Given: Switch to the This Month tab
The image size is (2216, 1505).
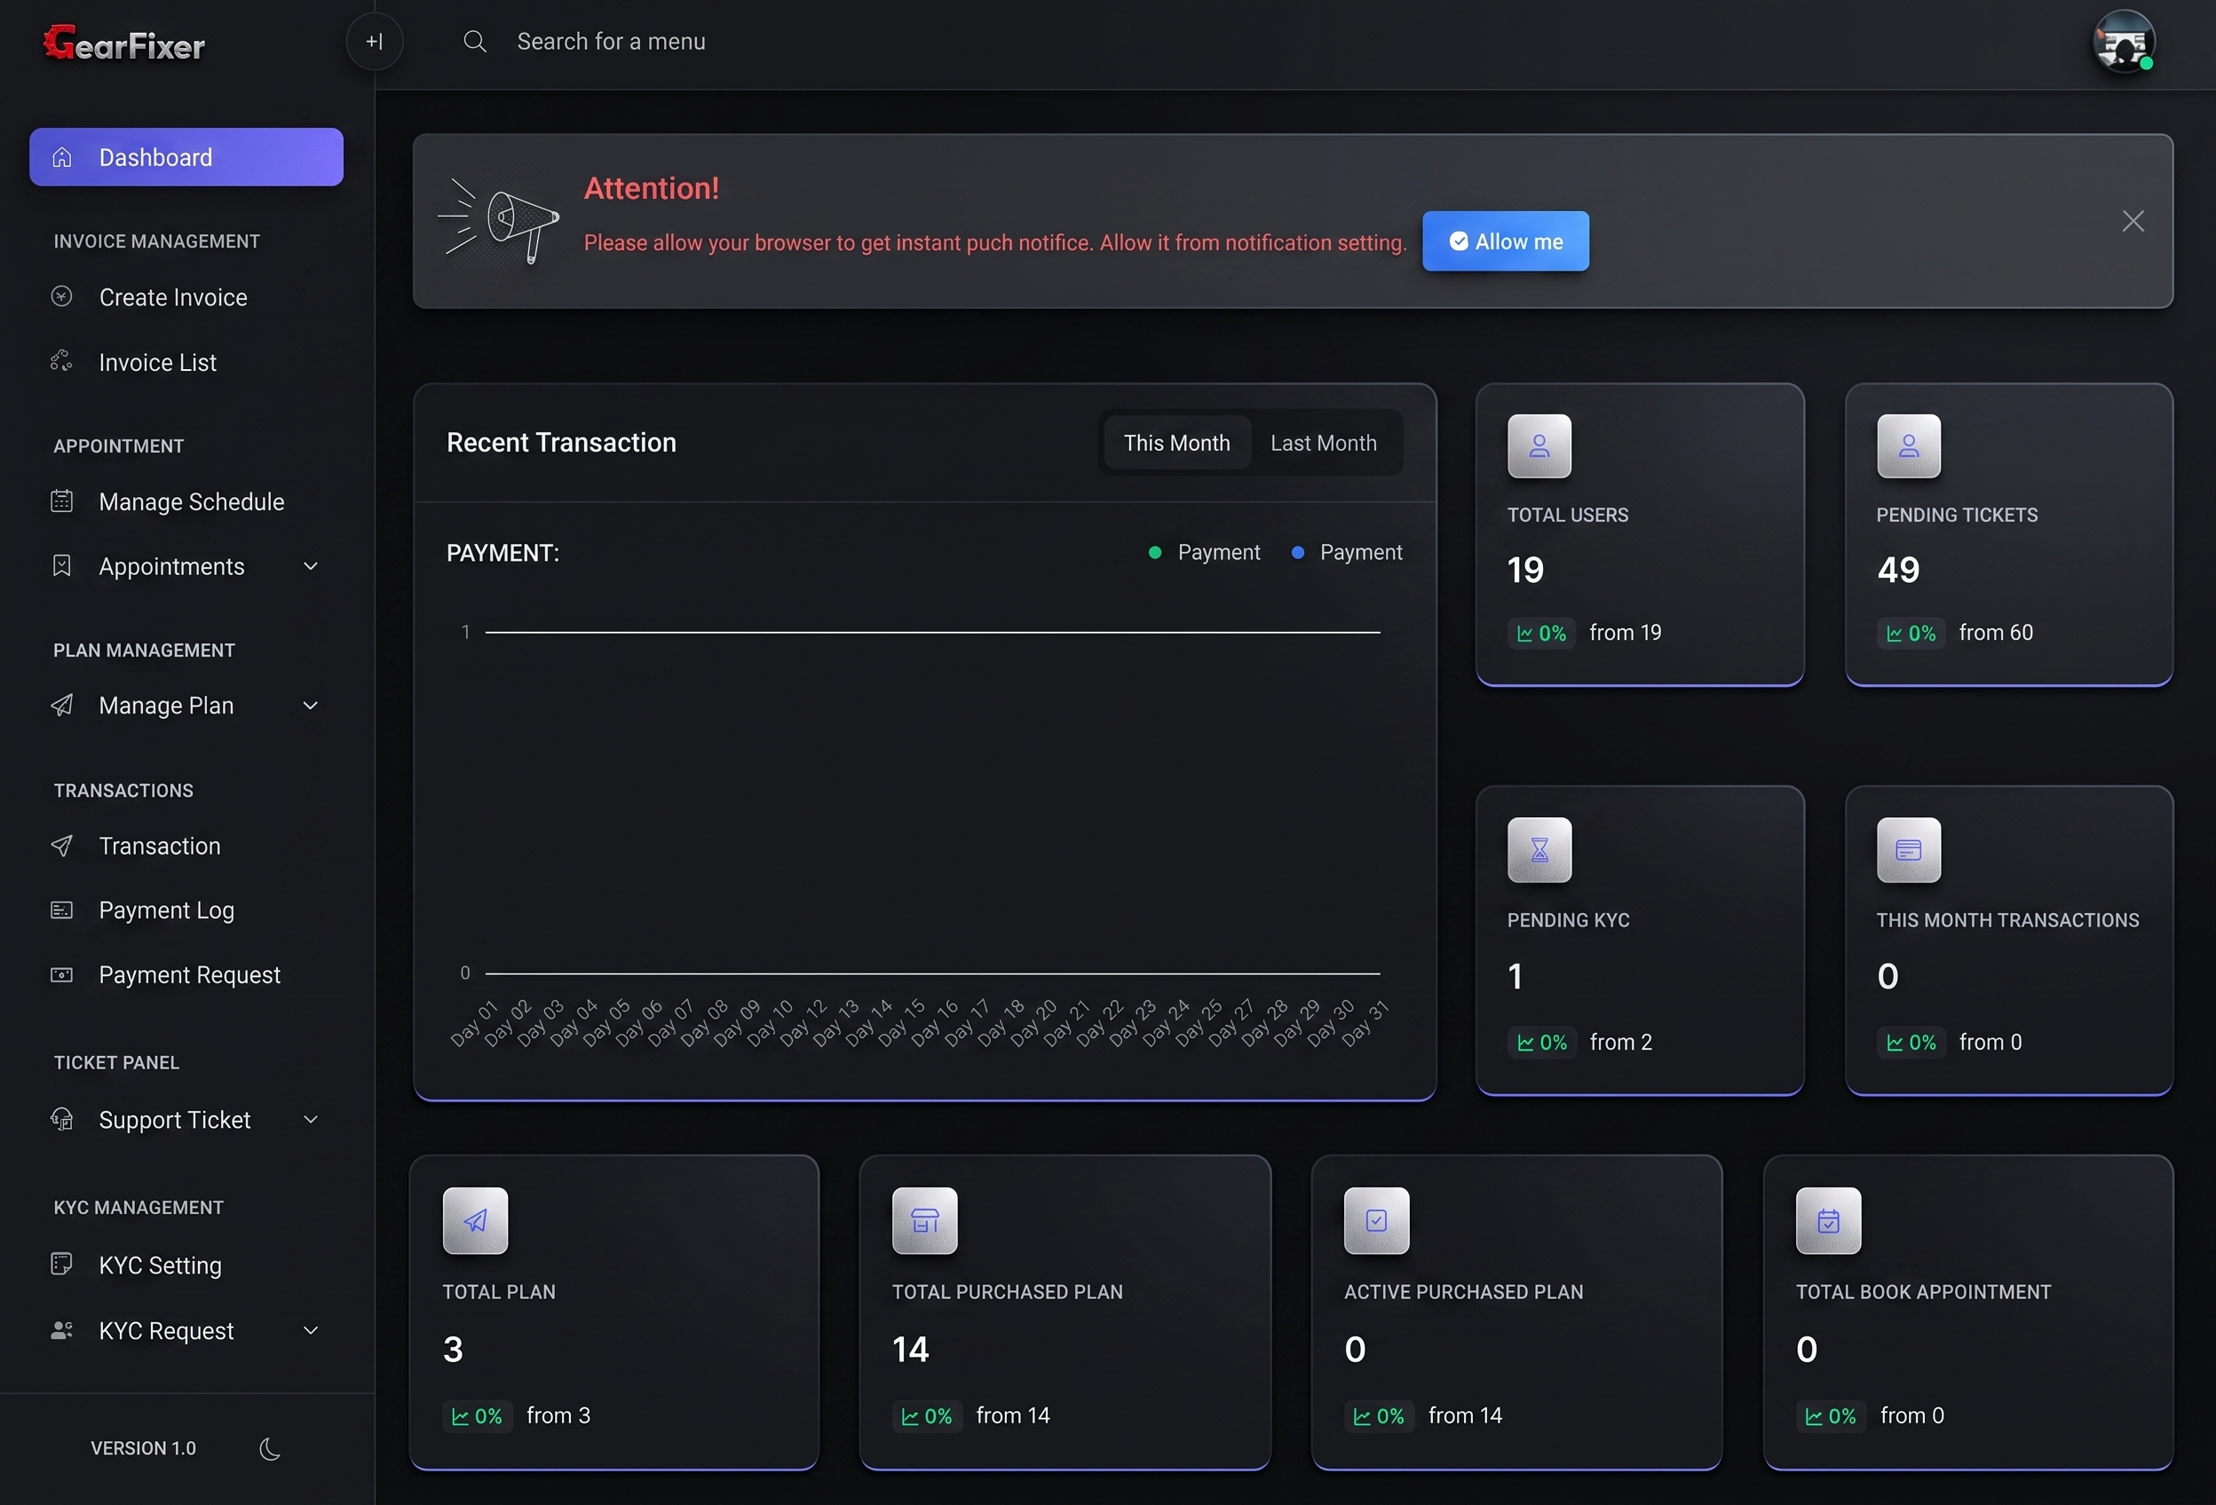Looking at the screenshot, I should 1176,443.
